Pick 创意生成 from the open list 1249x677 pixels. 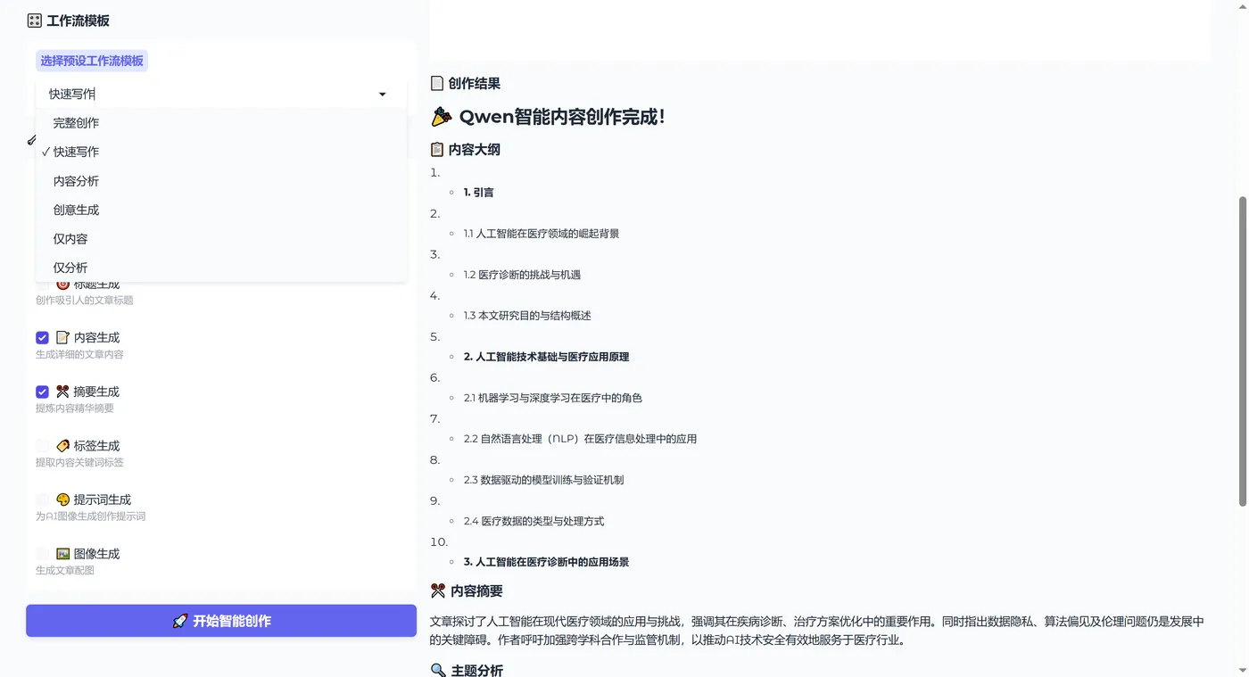click(x=76, y=209)
